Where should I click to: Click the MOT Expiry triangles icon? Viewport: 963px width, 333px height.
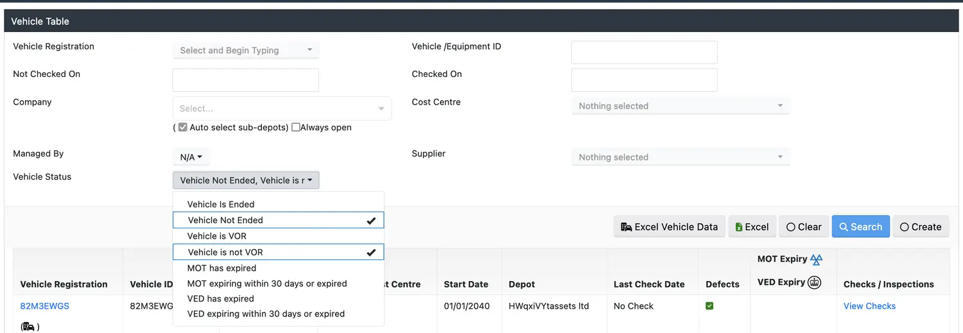click(x=816, y=259)
